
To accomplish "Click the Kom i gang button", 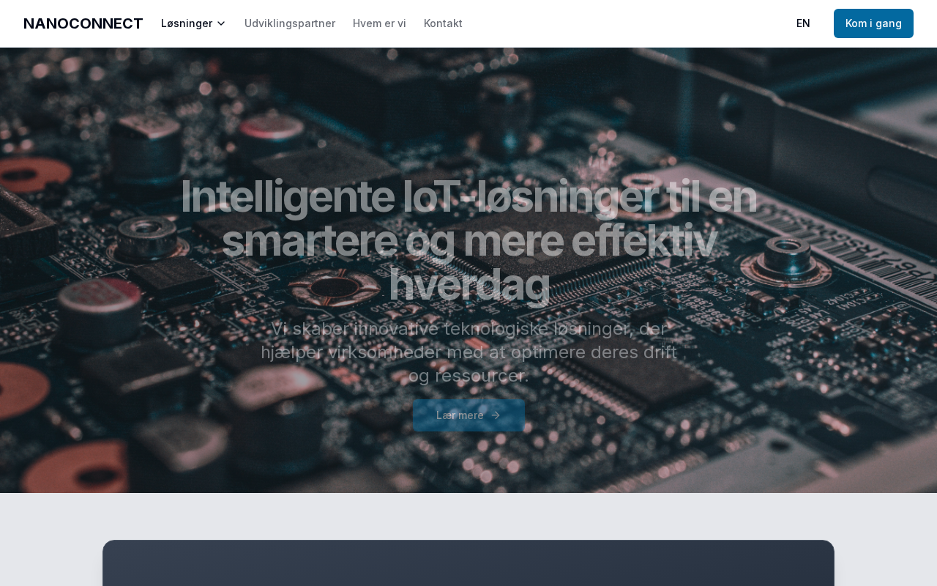I will (x=873, y=23).
